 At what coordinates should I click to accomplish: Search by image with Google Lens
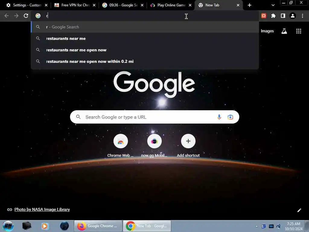230,117
